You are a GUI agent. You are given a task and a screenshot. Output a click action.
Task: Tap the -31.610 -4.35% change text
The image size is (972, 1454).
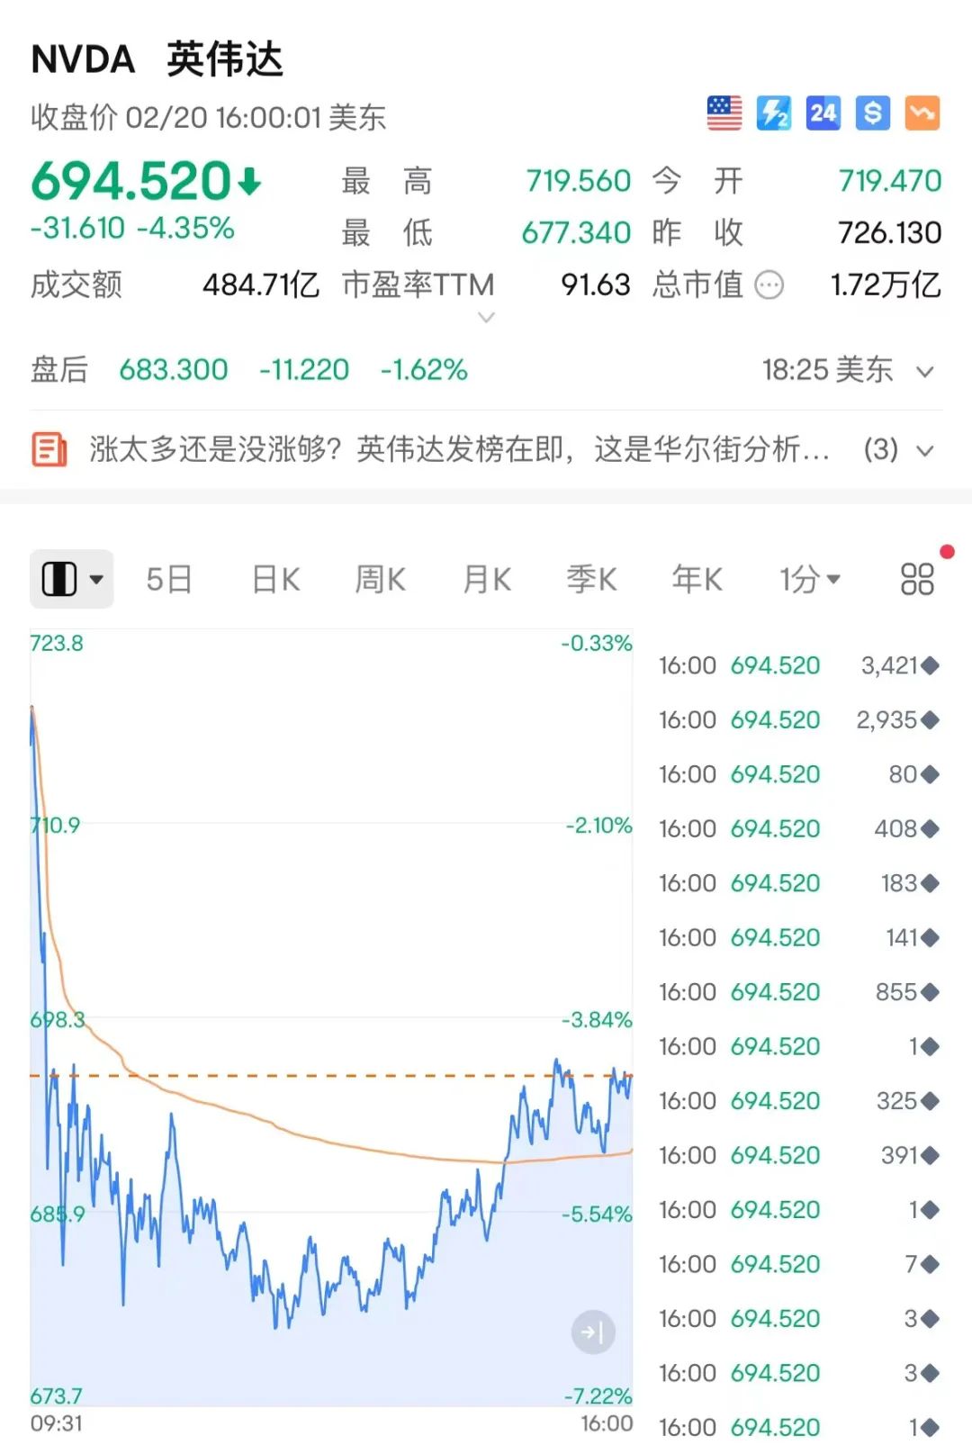point(132,228)
